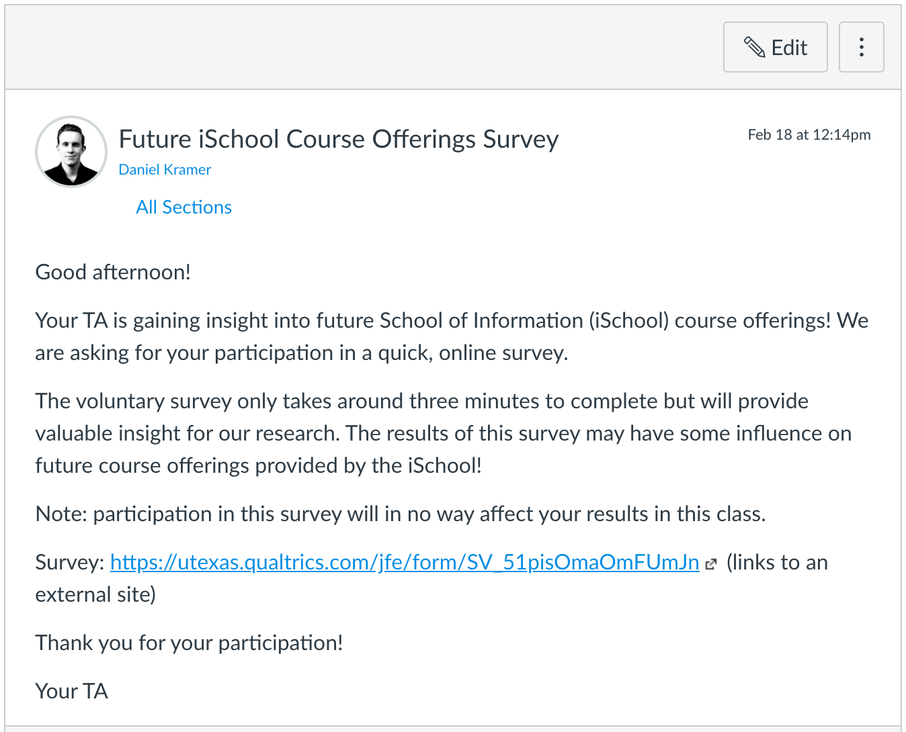Open the three-dot options menu
The height and width of the screenshot is (732, 906).
pyautogui.click(x=861, y=47)
